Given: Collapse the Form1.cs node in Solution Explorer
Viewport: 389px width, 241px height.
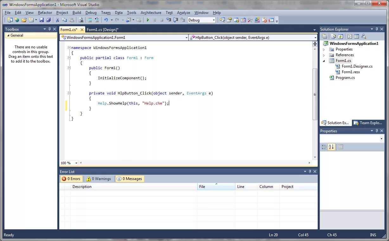Looking at the screenshot, I should 324,61.
